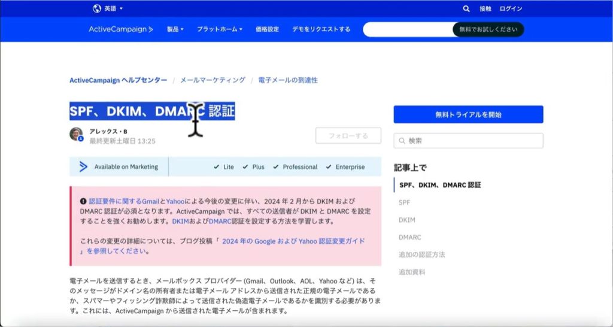Select デモをリクエストする menu item
613x327 pixels.
coord(321,29)
